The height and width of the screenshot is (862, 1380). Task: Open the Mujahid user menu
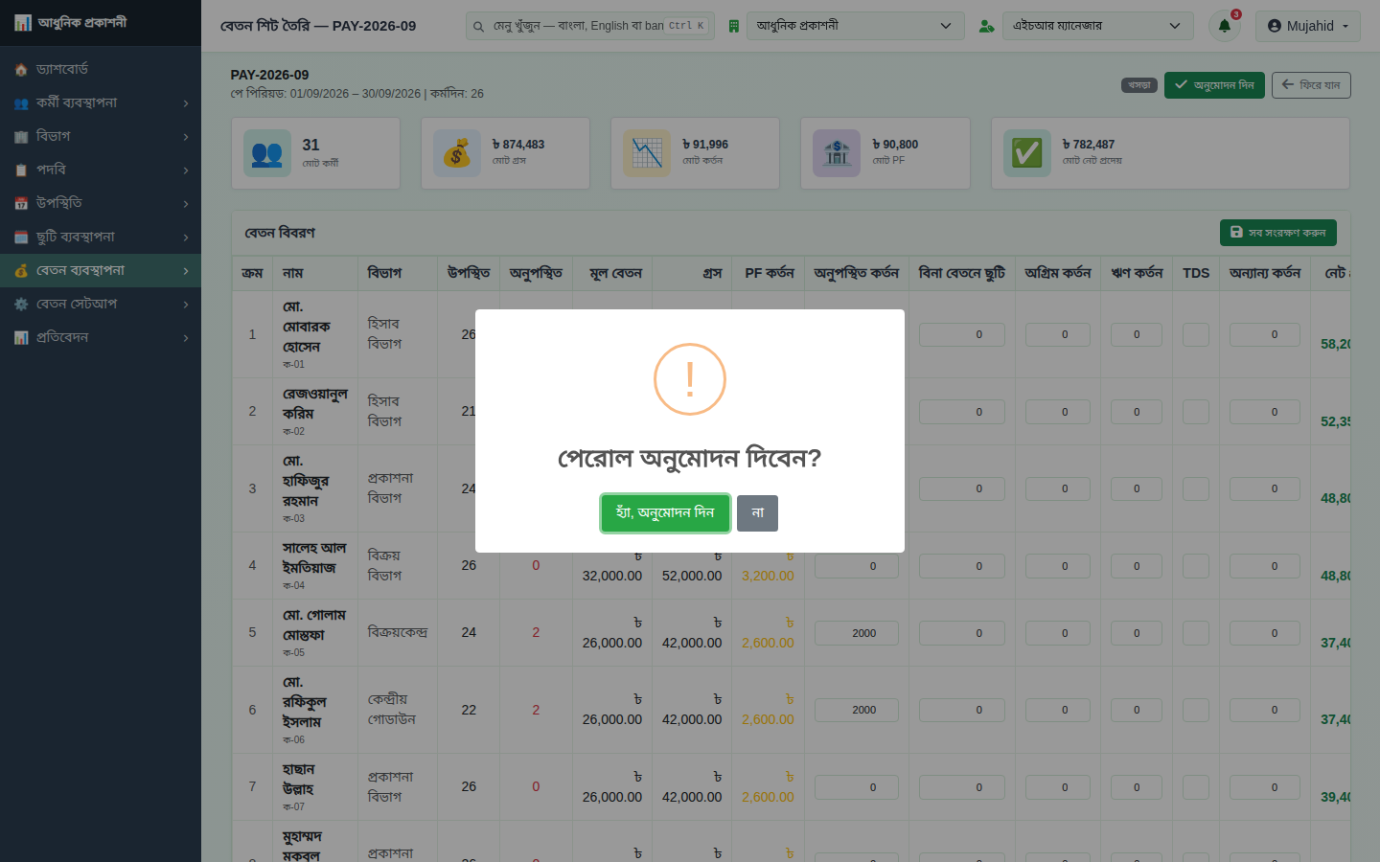click(1307, 26)
